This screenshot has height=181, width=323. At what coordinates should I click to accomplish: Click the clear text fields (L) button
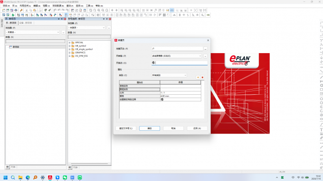(x=126, y=128)
